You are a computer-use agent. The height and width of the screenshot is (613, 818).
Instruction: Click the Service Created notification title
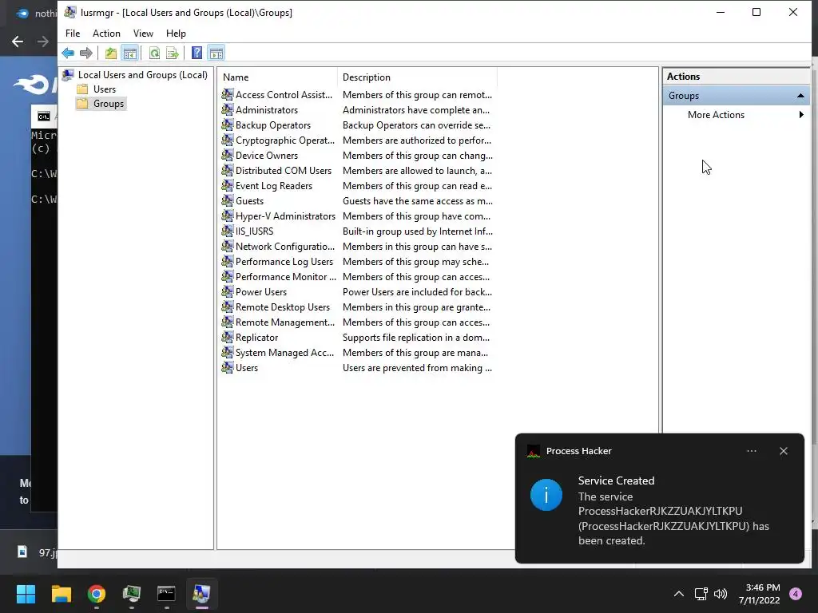616,481
